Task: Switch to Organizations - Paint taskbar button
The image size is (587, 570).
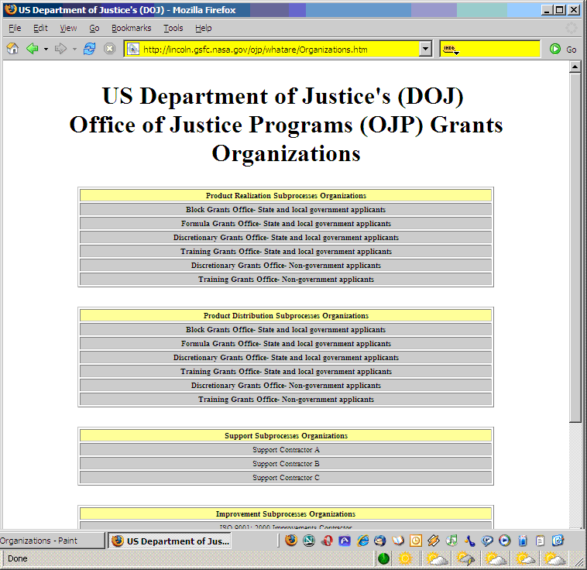Action: coord(52,541)
